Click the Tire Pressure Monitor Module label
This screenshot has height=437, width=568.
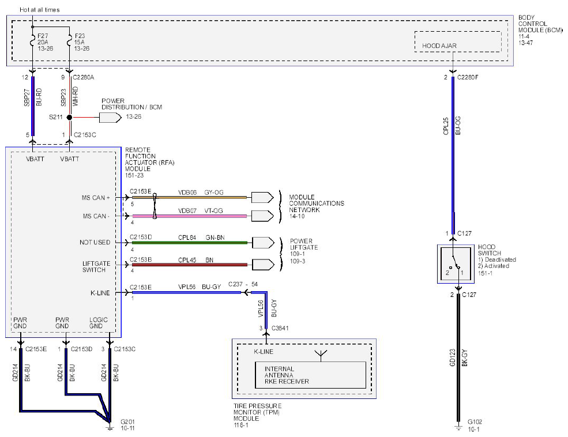click(257, 415)
